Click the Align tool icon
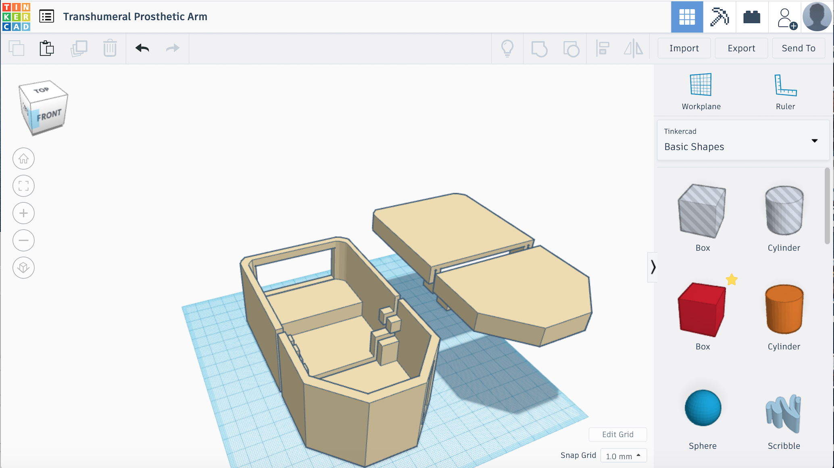This screenshot has height=468, width=834. click(603, 48)
